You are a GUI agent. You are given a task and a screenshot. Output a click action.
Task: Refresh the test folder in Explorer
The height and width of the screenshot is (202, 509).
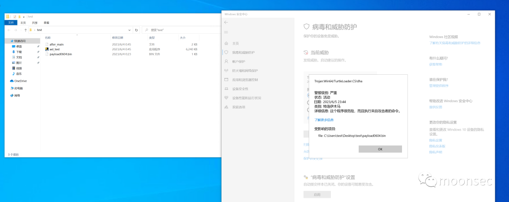point(136,30)
